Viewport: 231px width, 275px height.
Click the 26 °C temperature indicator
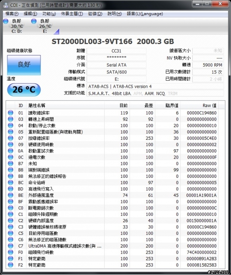click(24, 90)
